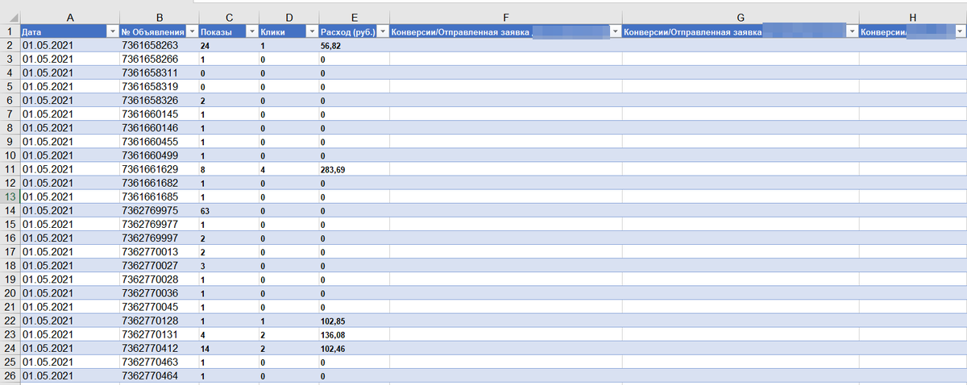Select entire column E via its header
The image size is (967, 385).
[355, 17]
